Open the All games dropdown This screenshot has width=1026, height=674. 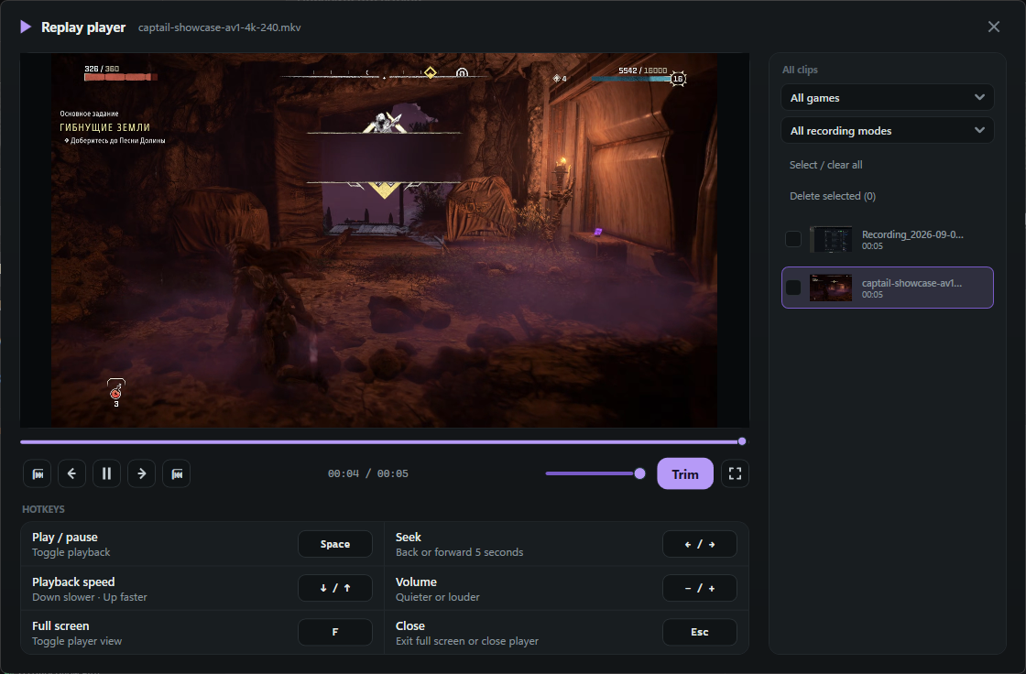coord(888,97)
